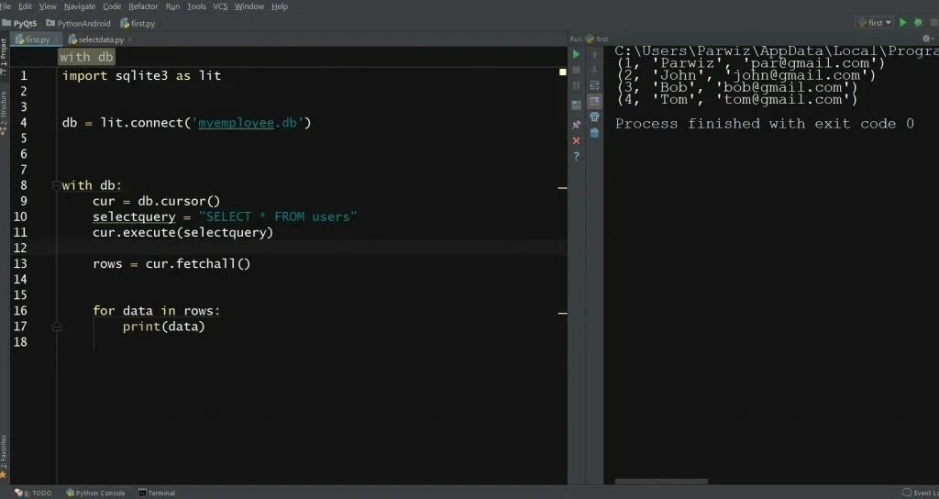Viewport: 939px width, 499px height.
Task: Click PyQt5 breadcrumb in navigation bar
Action: tap(20, 23)
